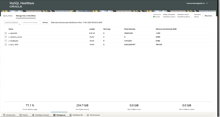This screenshot has width=220, height=117.
Task: Click Unload from HeatWave button
Action: [x=30, y=22]
